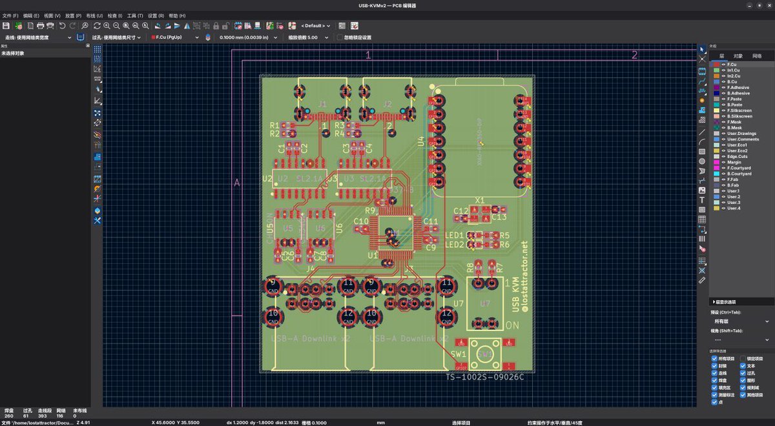The image size is (775, 426).
Task: Open the 文件 (F) menu
Action: click(10, 15)
